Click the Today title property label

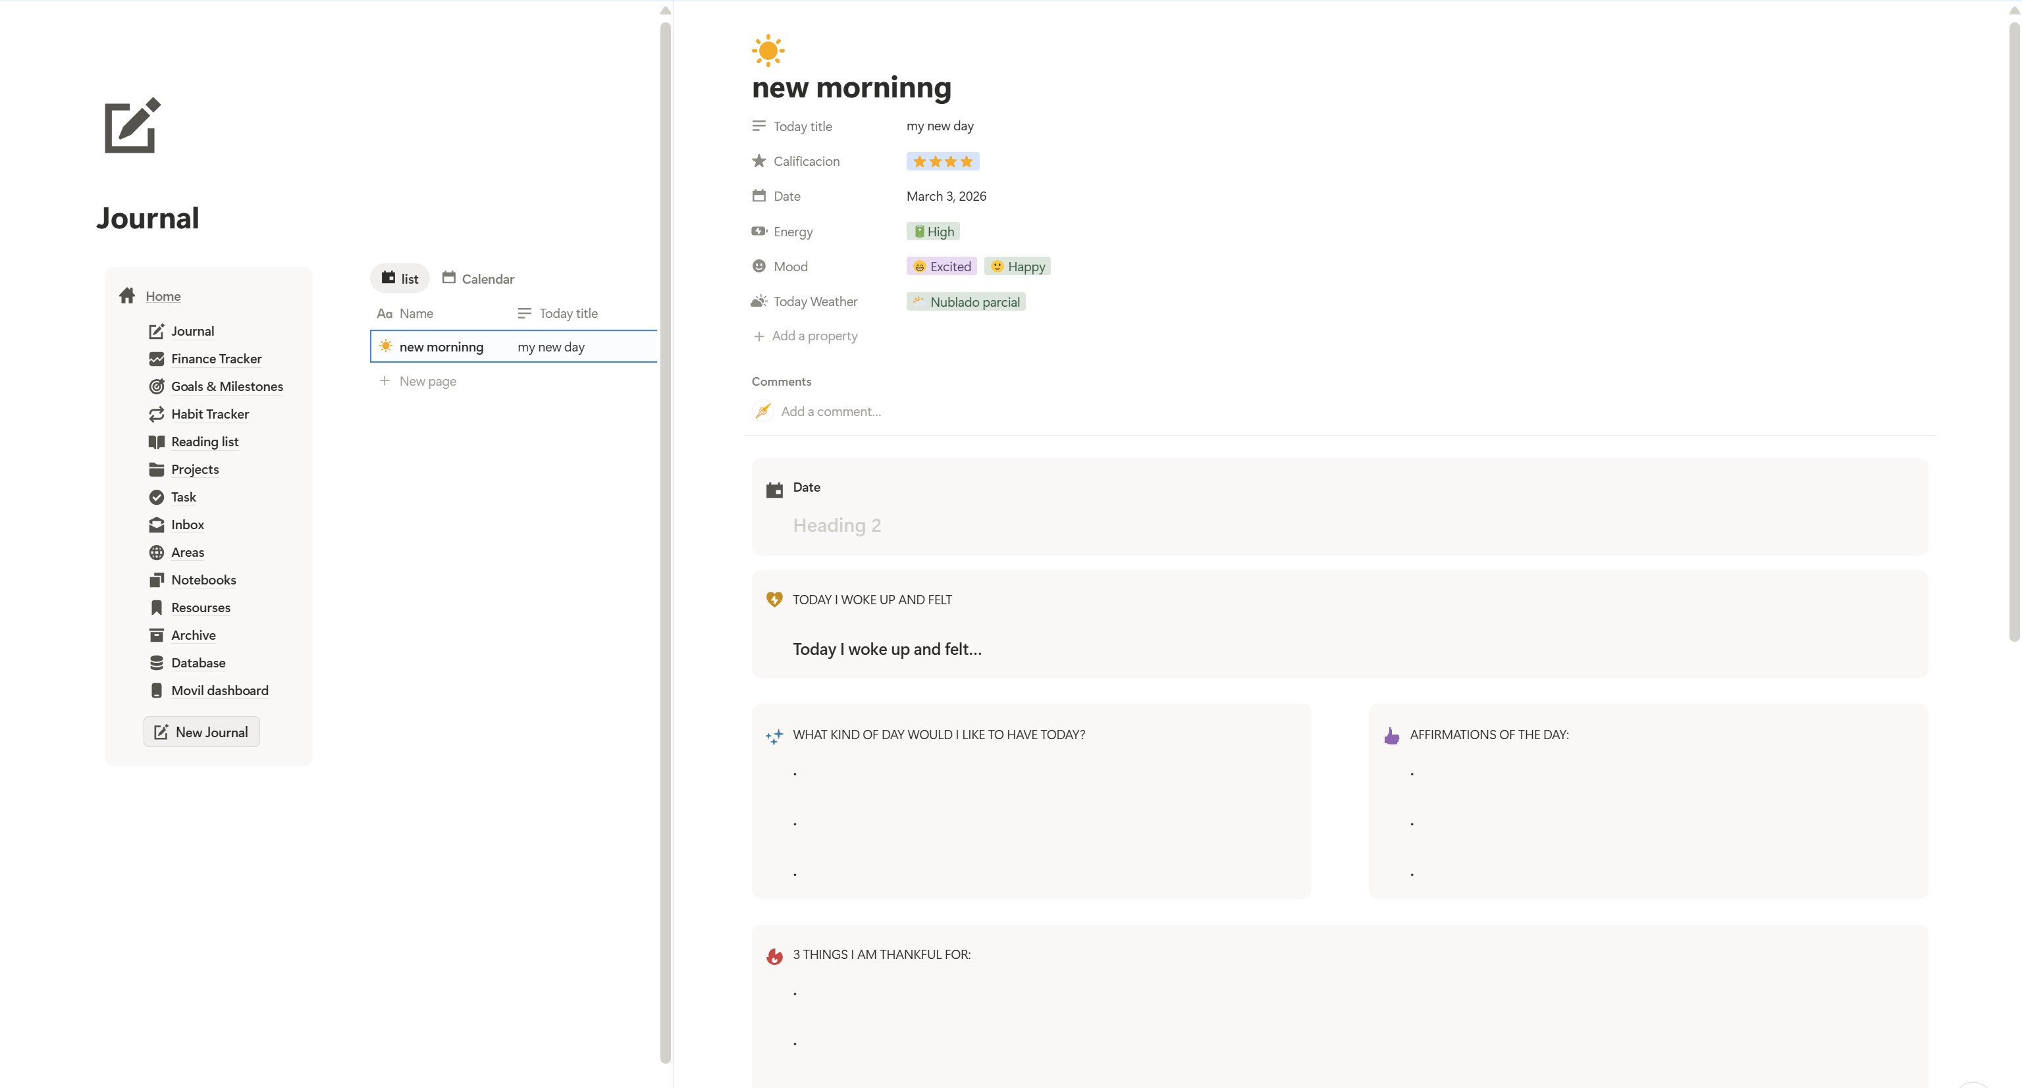802,126
